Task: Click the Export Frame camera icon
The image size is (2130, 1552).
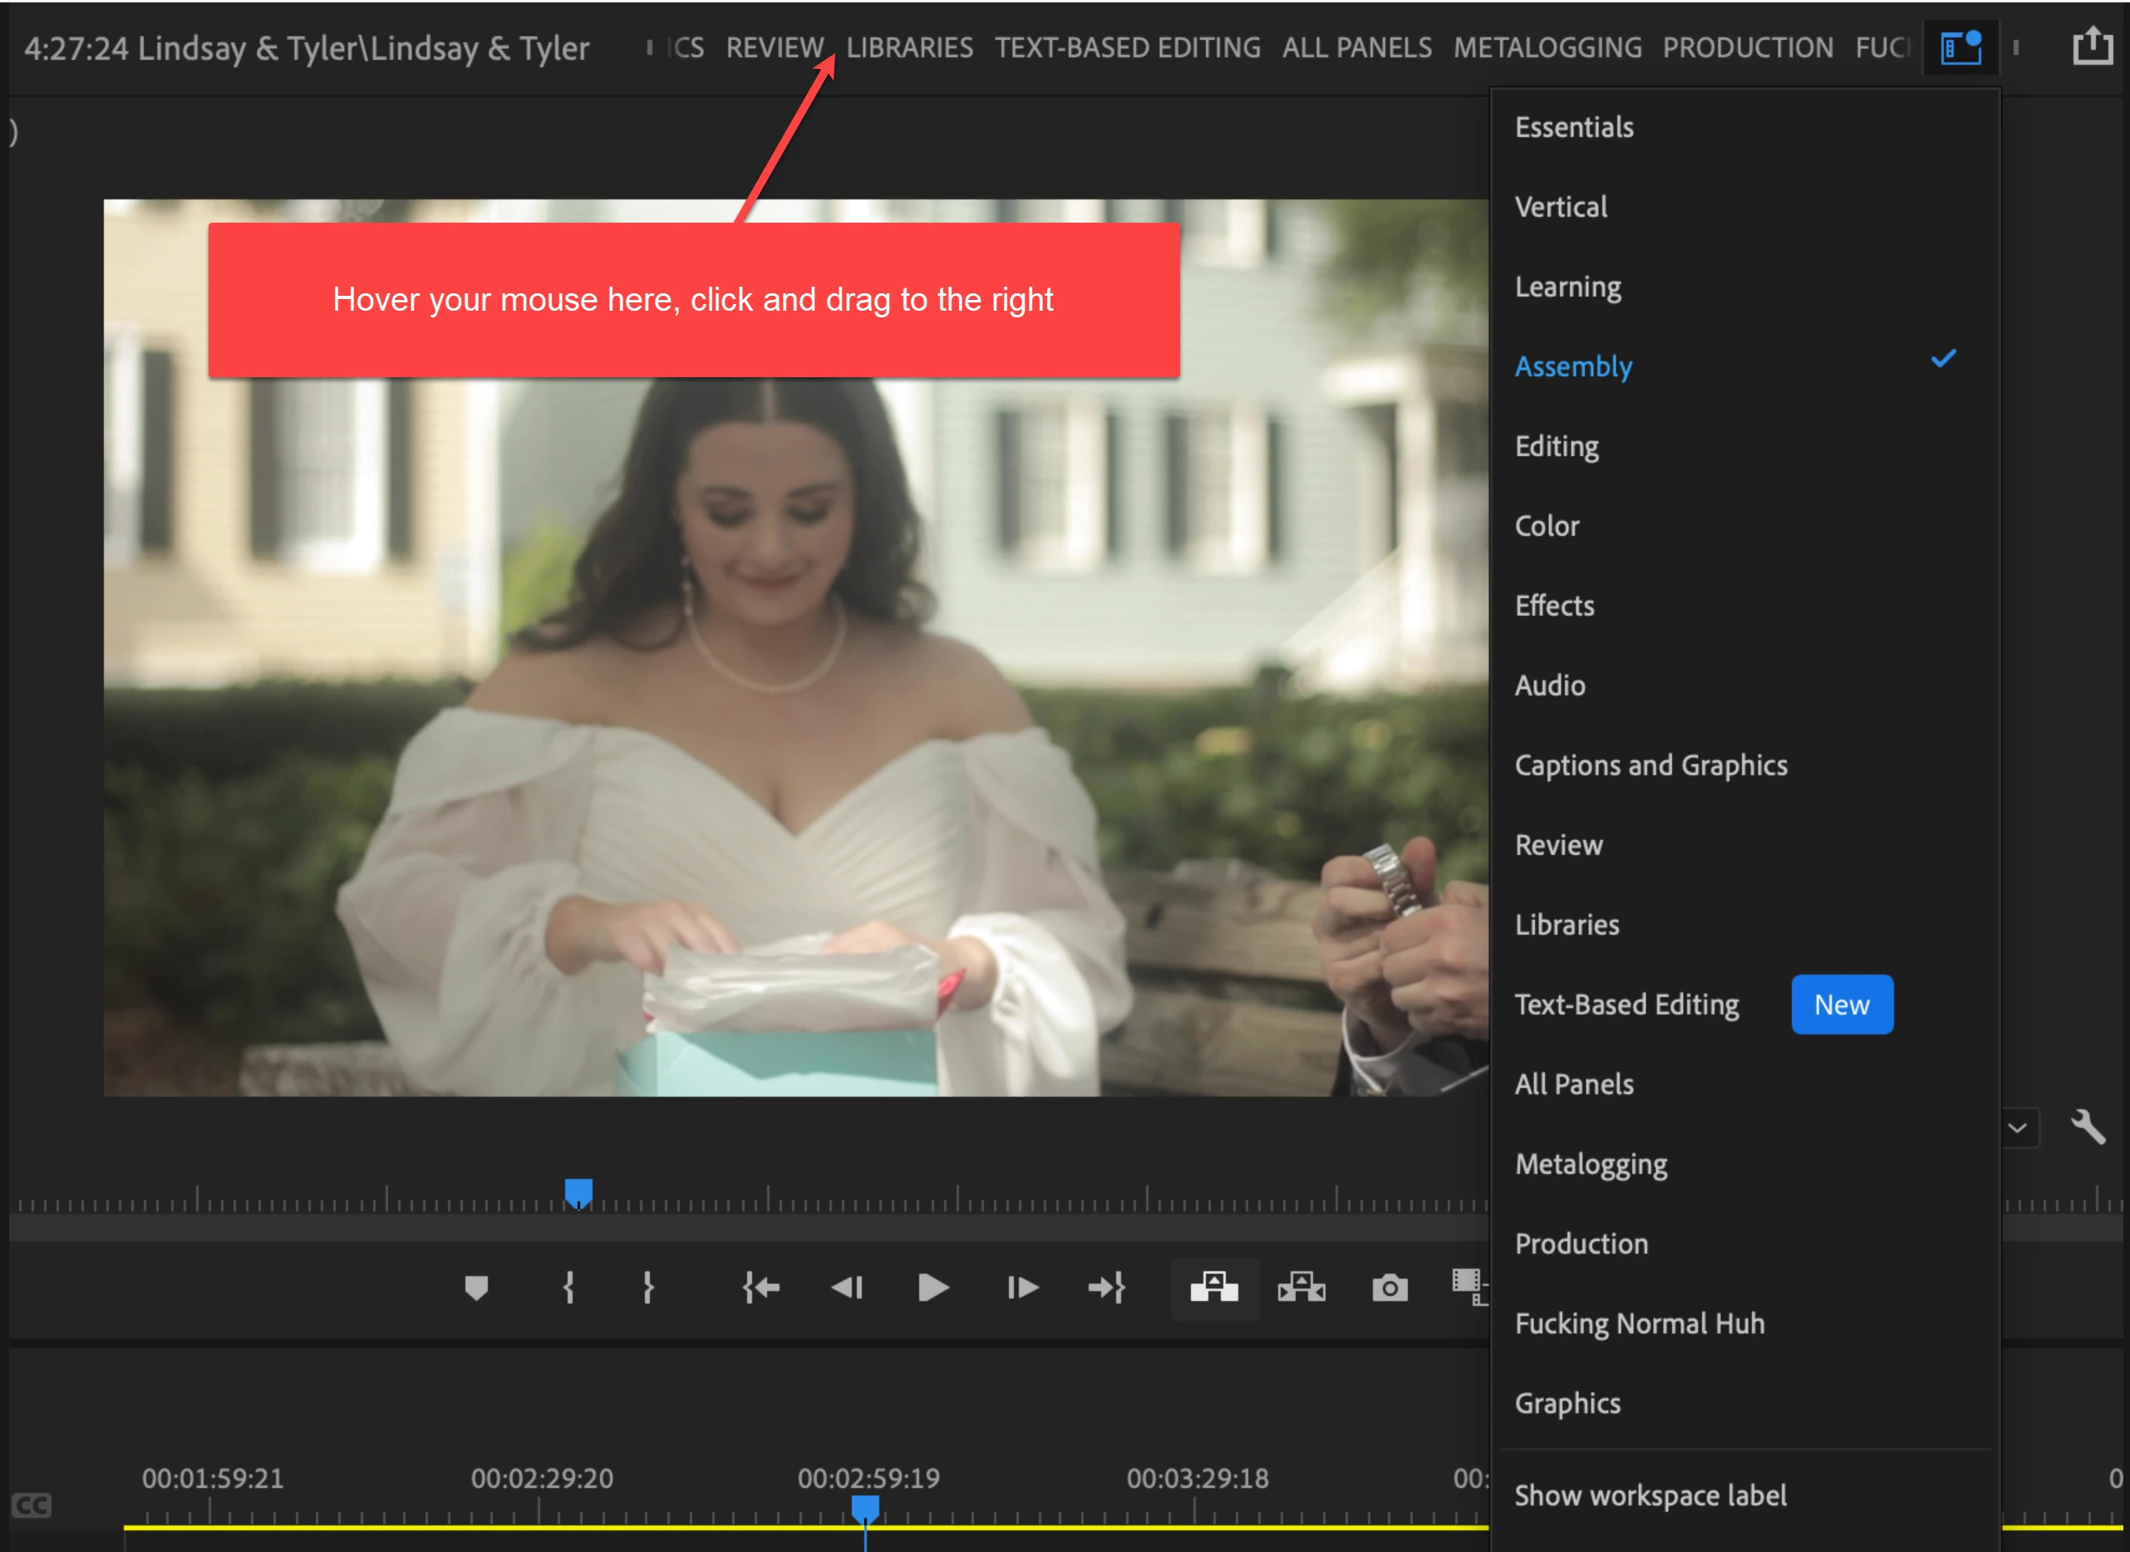Action: pyautogui.click(x=1390, y=1287)
